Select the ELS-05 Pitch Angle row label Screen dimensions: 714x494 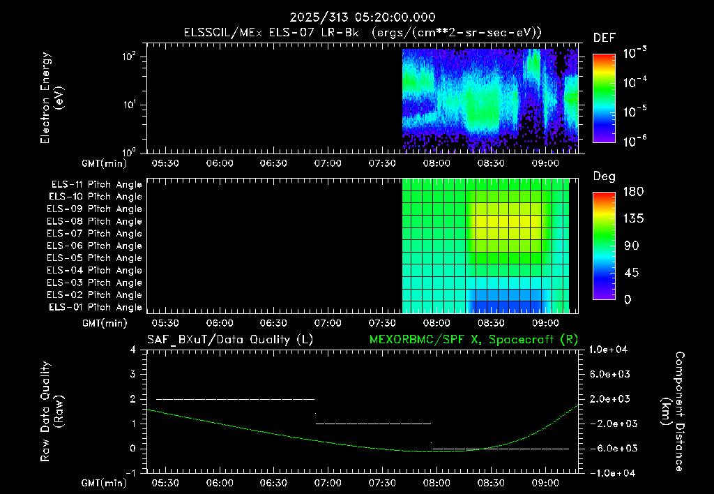[x=94, y=258]
